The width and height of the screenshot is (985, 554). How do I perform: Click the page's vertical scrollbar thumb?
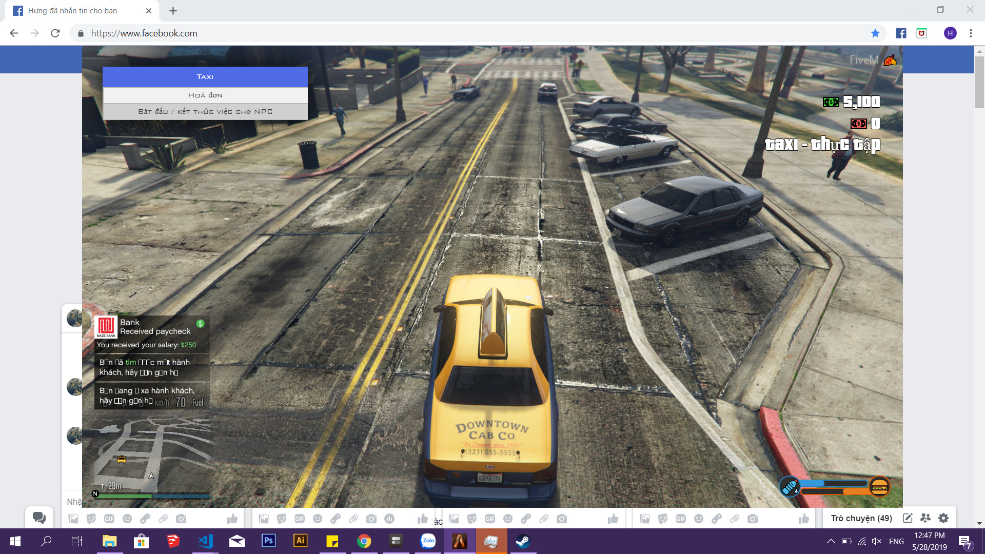pyautogui.click(x=979, y=82)
